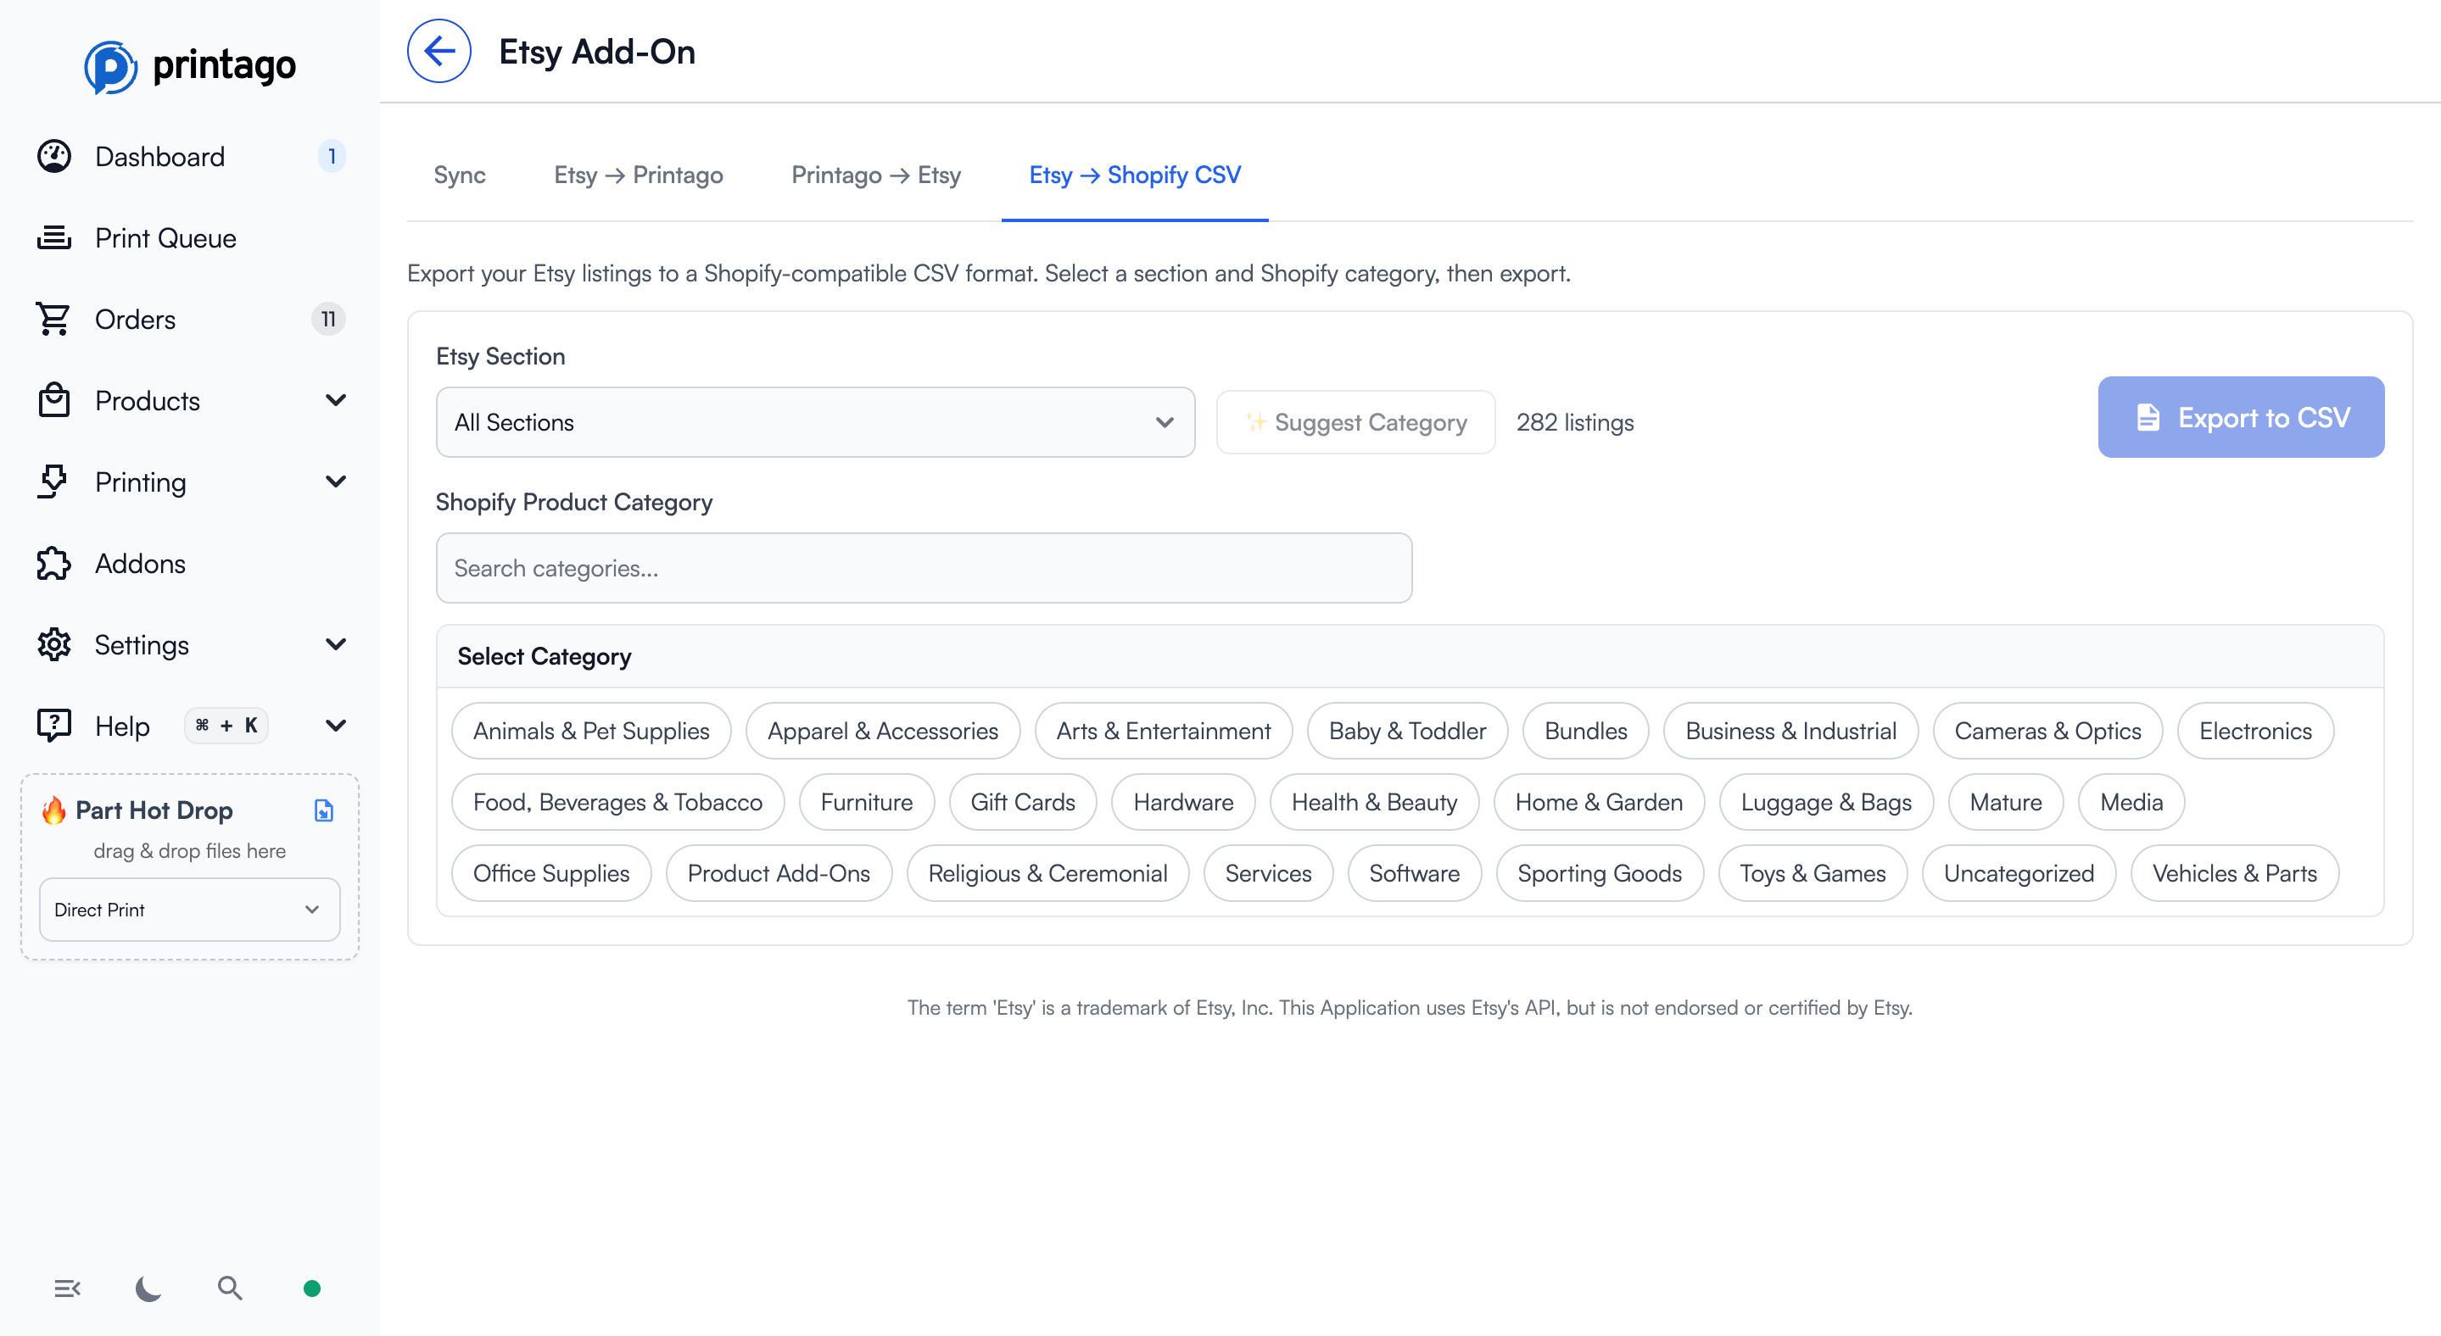Expand the Settings menu chevron
This screenshot has width=2441, height=1336.
click(x=336, y=645)
